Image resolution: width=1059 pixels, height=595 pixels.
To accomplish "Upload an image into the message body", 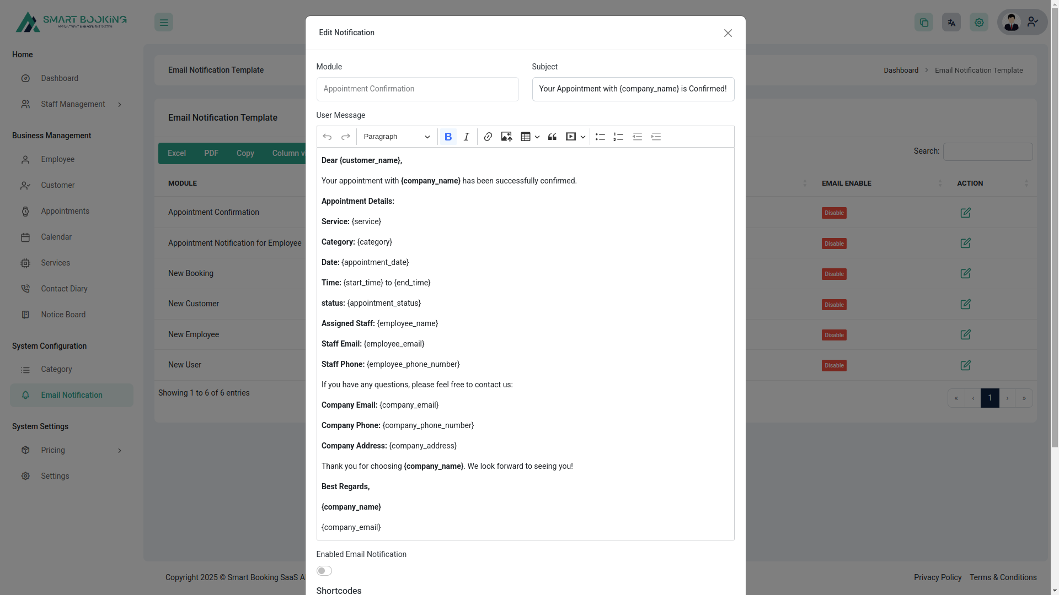I will point(506,137).
